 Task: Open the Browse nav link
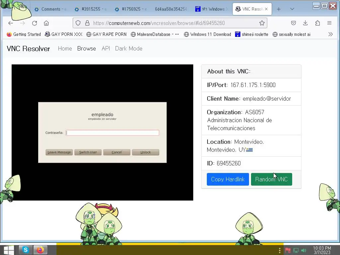[x=87, y=48]
